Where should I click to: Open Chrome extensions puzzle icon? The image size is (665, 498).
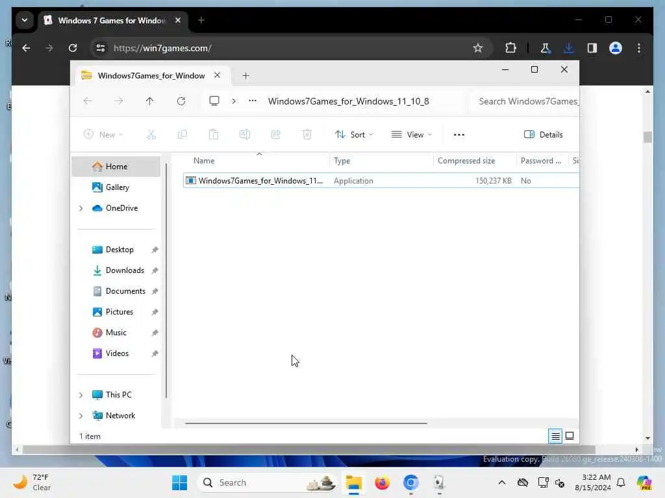[510, 48]
